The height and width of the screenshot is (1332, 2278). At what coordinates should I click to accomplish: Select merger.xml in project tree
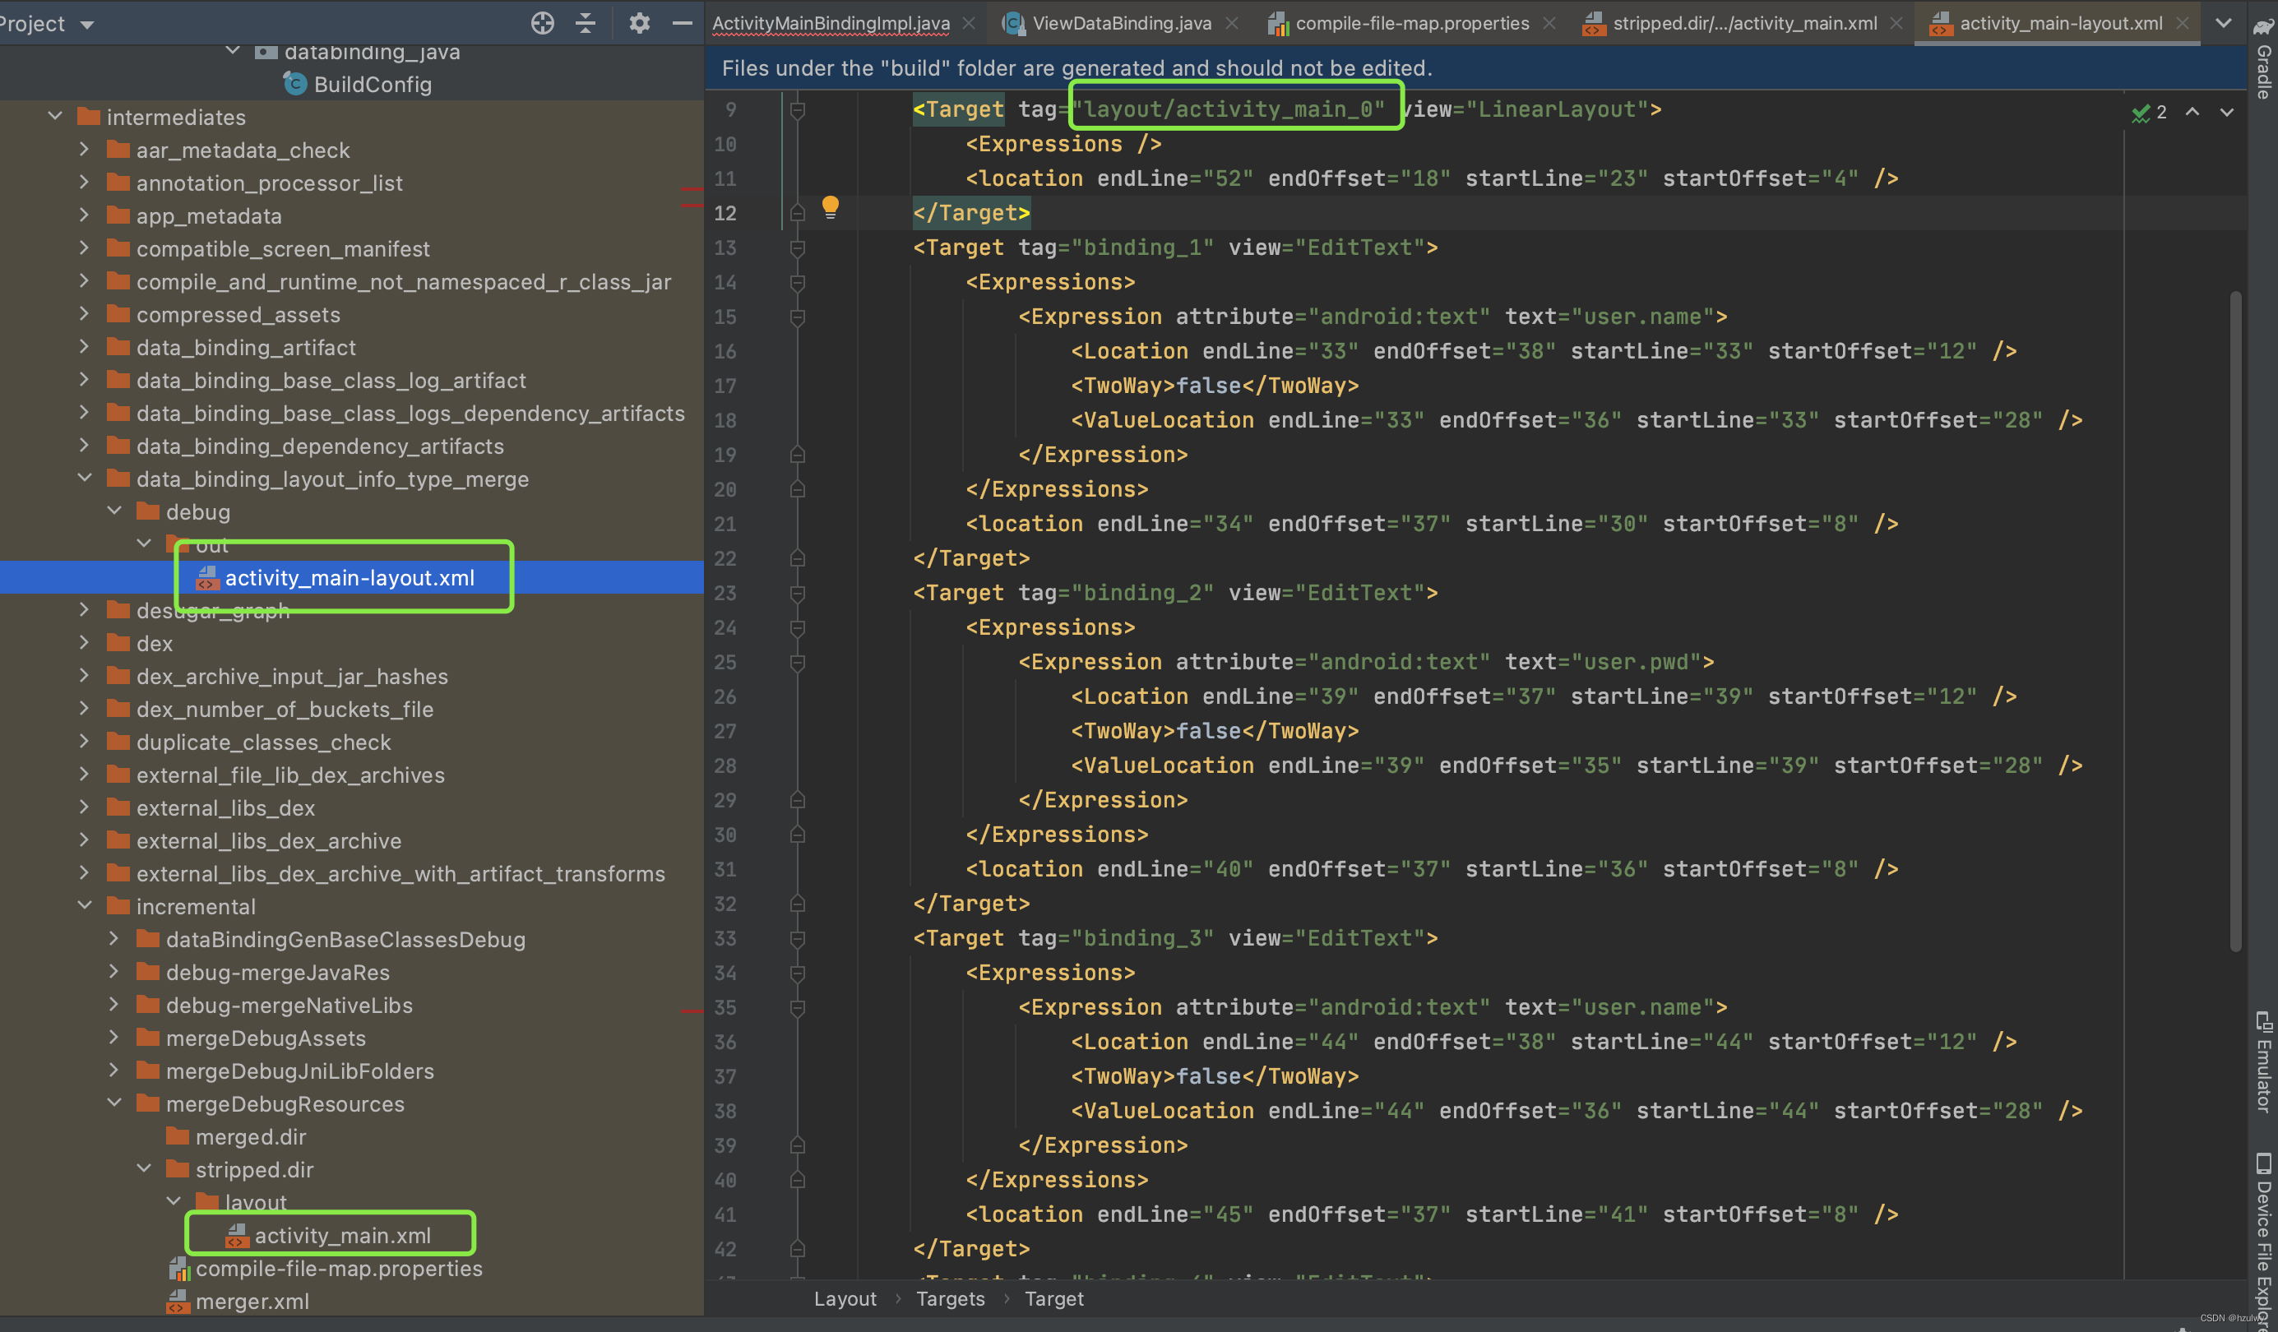click(x=252, y=1302)
